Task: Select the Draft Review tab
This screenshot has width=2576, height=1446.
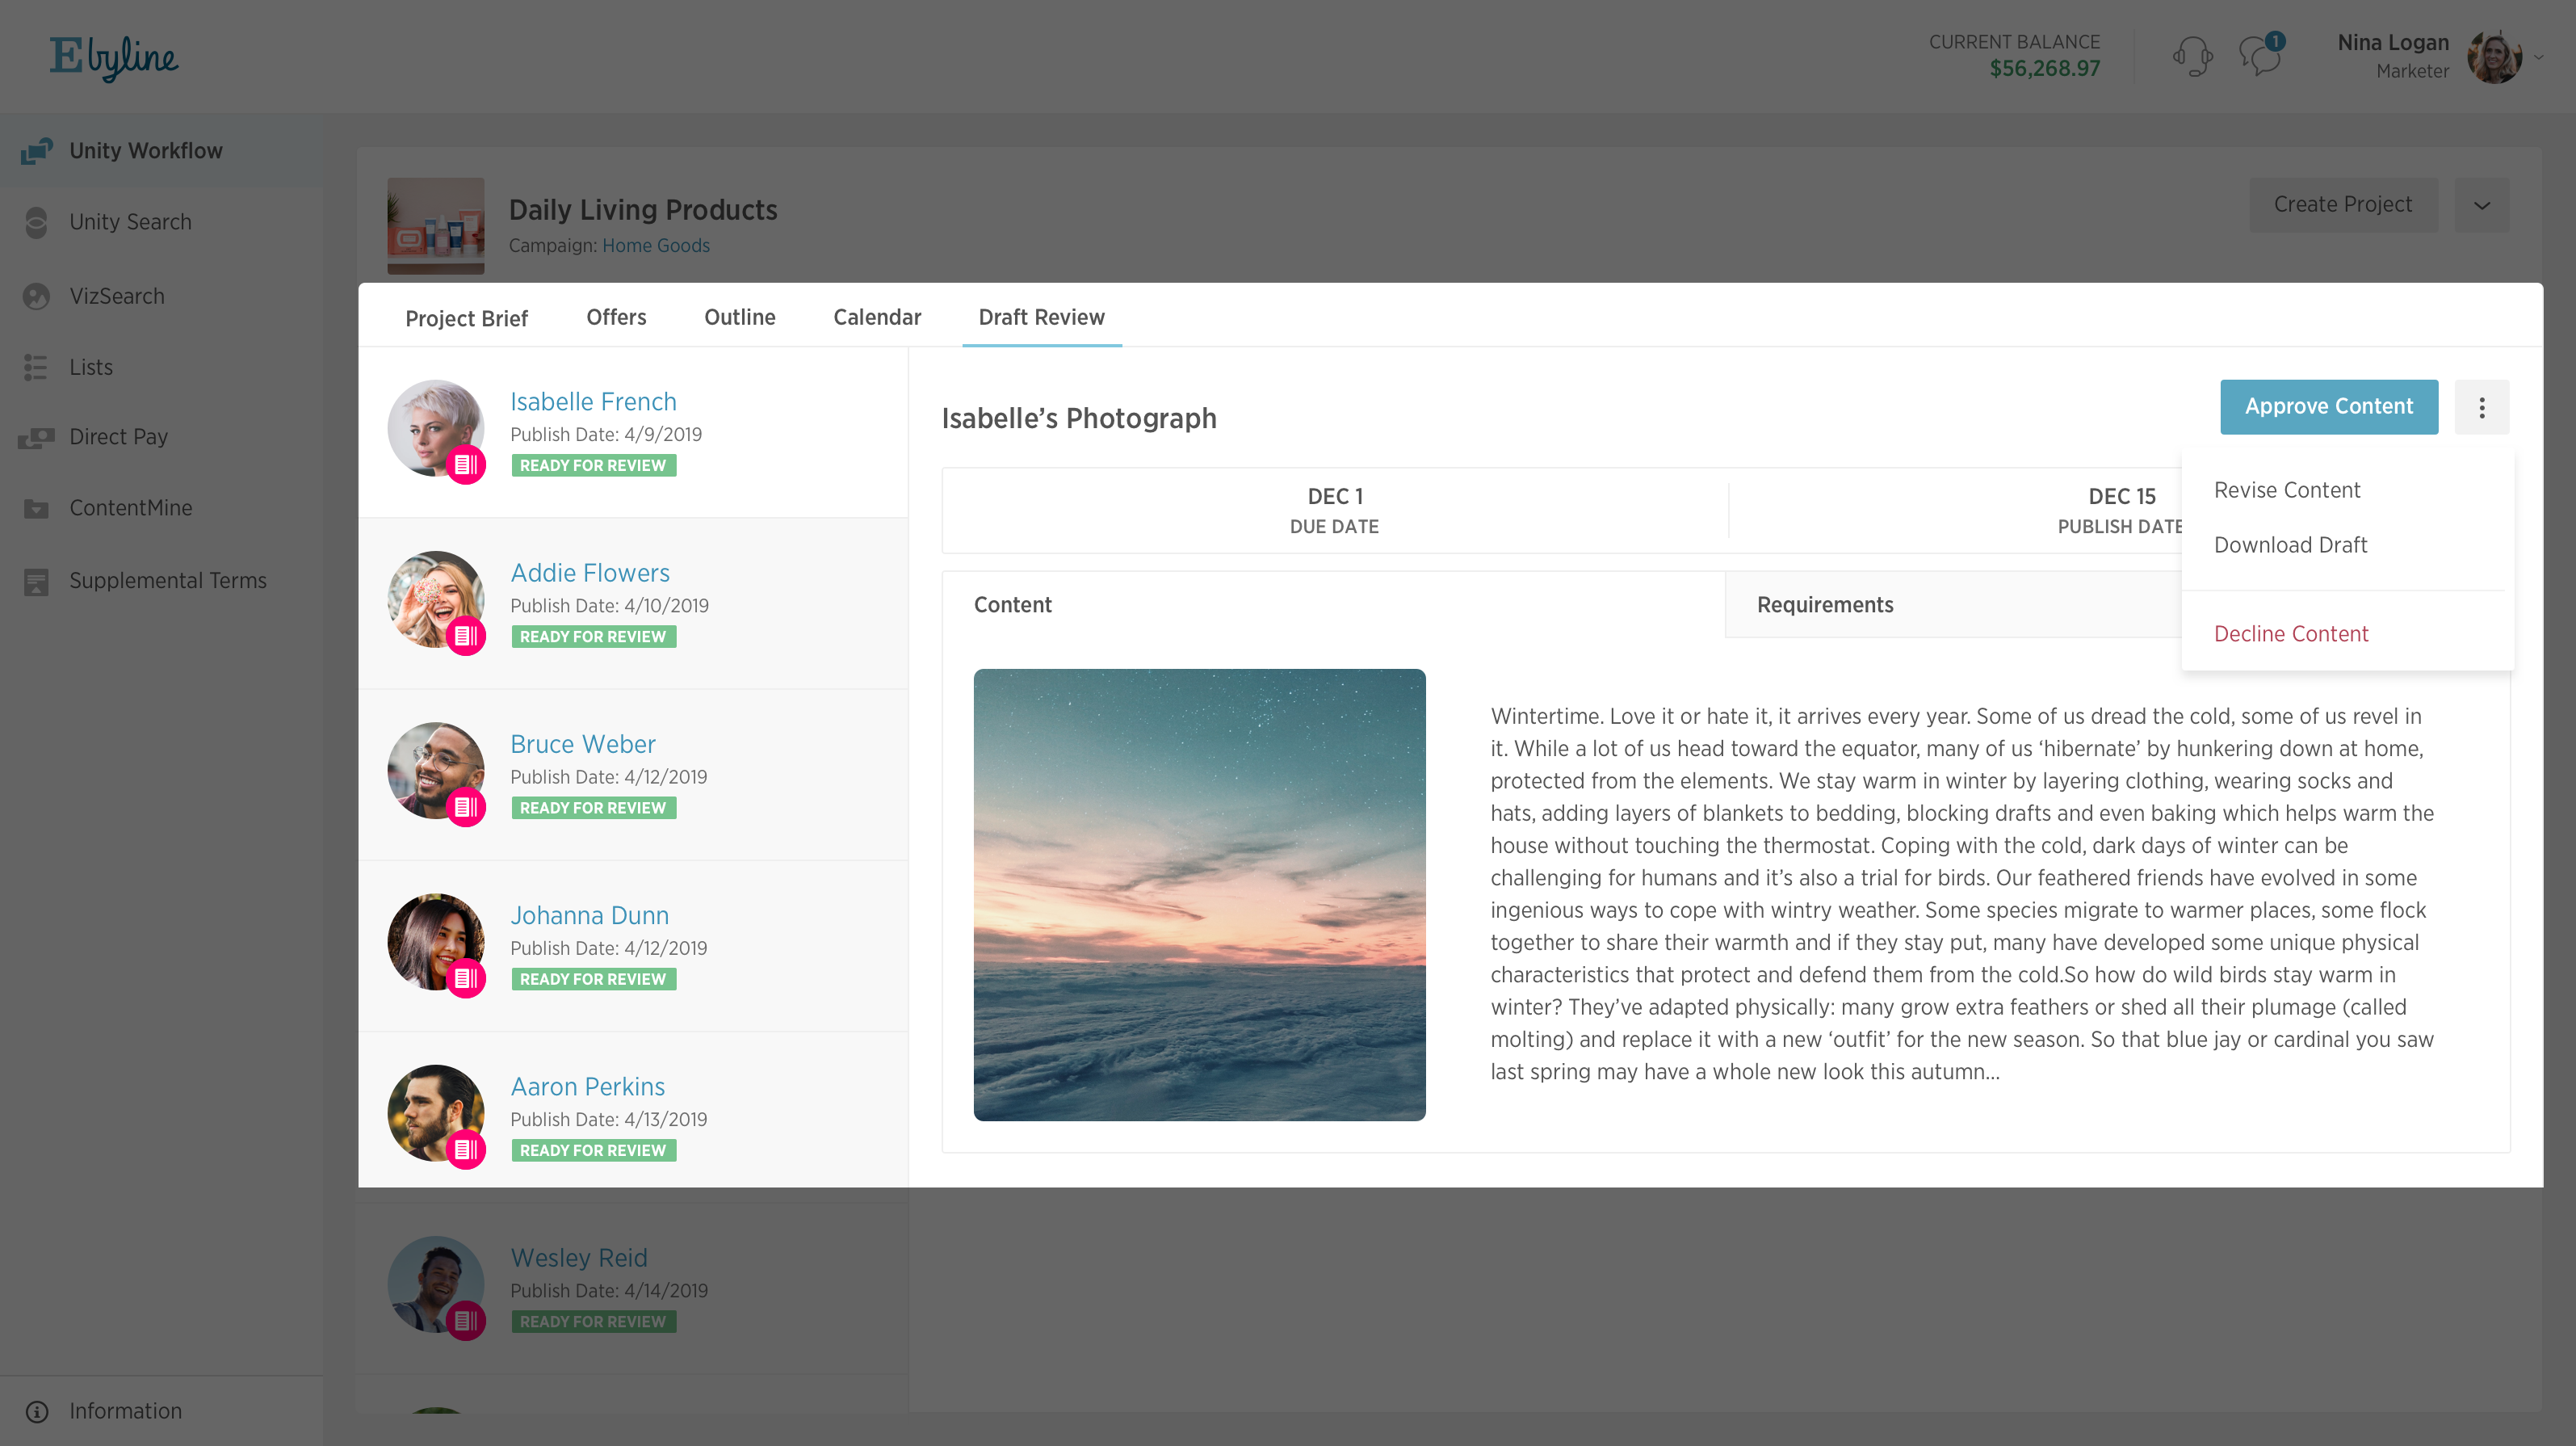Action: 1041,317
